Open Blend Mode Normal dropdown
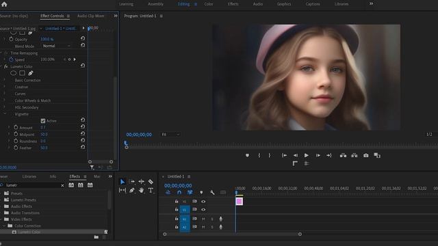Viewport: 438px width, 246px height. click(57, 46)
